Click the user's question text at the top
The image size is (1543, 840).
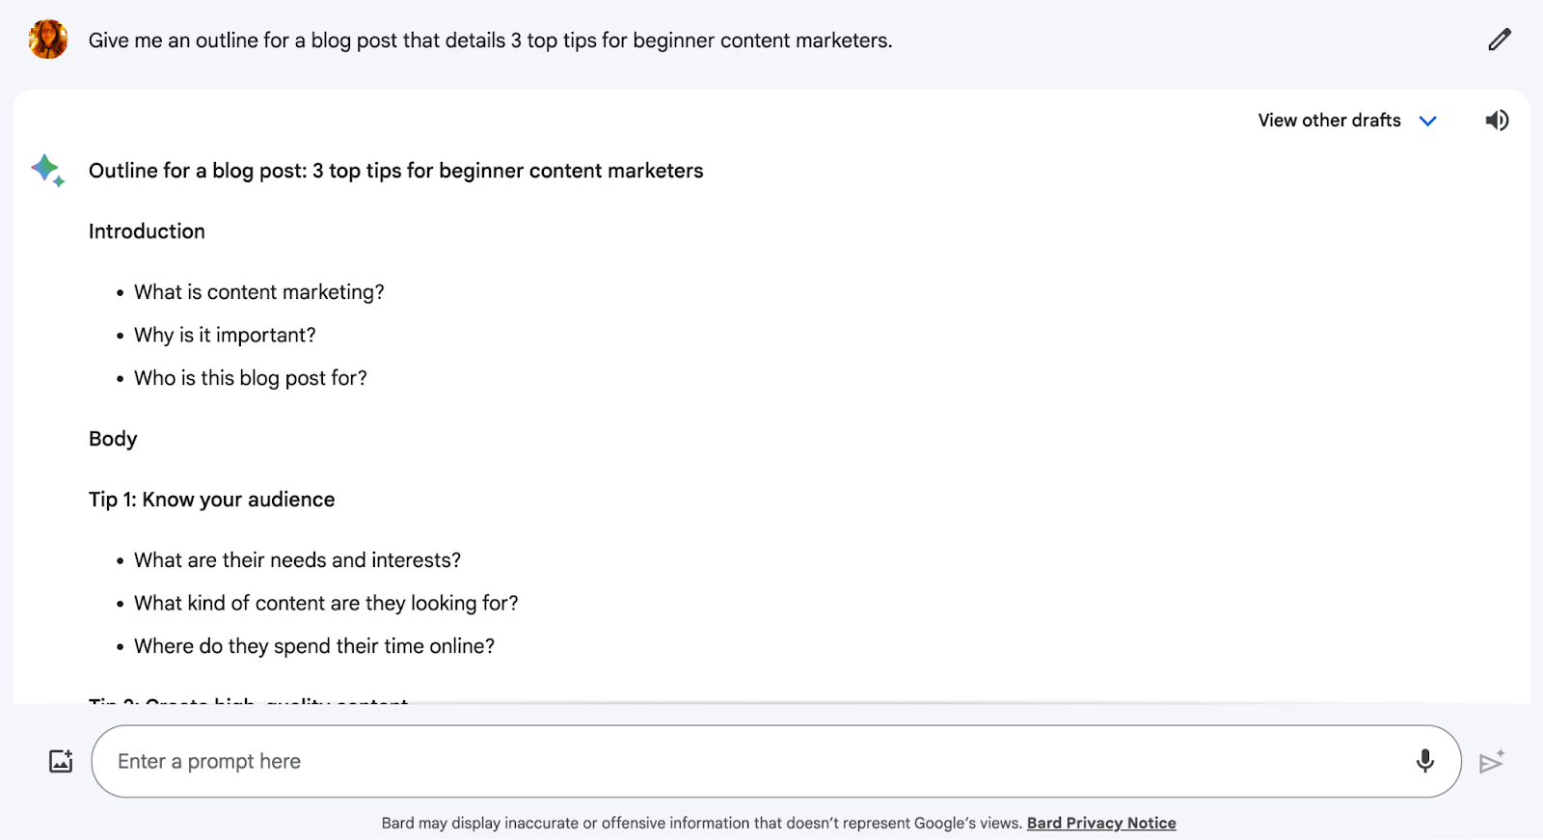pyautogui.click(x=490, y=41)
